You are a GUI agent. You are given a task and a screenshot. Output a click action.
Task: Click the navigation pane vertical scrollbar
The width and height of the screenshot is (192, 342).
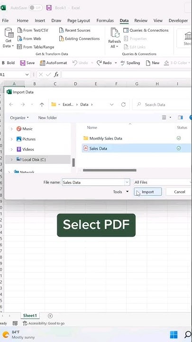(73, 162)
